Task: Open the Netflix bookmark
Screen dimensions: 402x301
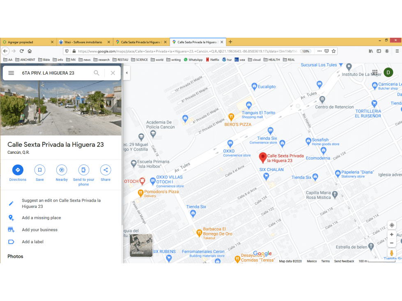Action: click(x=213, y=59)
